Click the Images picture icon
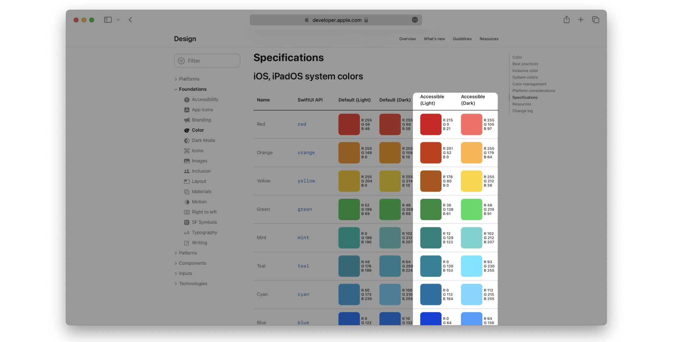The image size is (673, 342). [187, 161]
